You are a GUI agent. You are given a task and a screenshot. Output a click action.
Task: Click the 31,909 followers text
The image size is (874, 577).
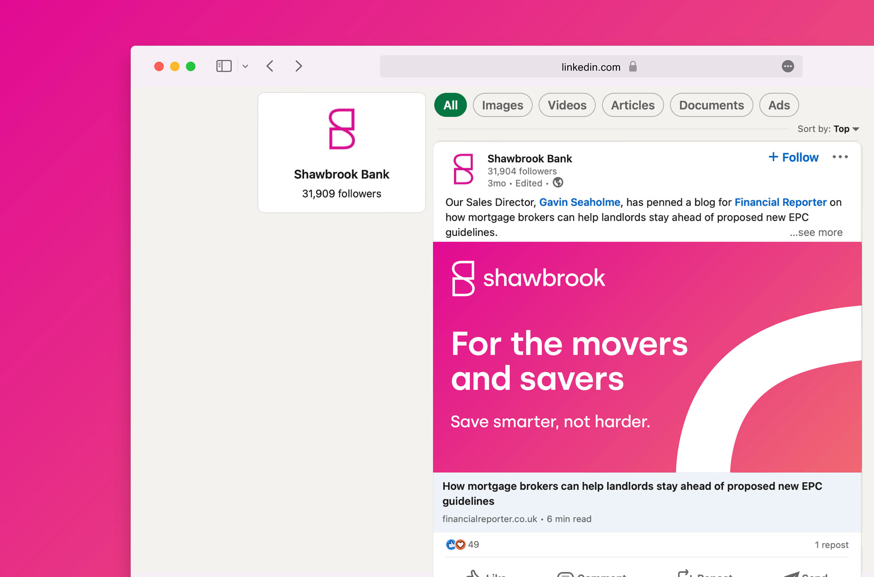[x=341, y=194]
